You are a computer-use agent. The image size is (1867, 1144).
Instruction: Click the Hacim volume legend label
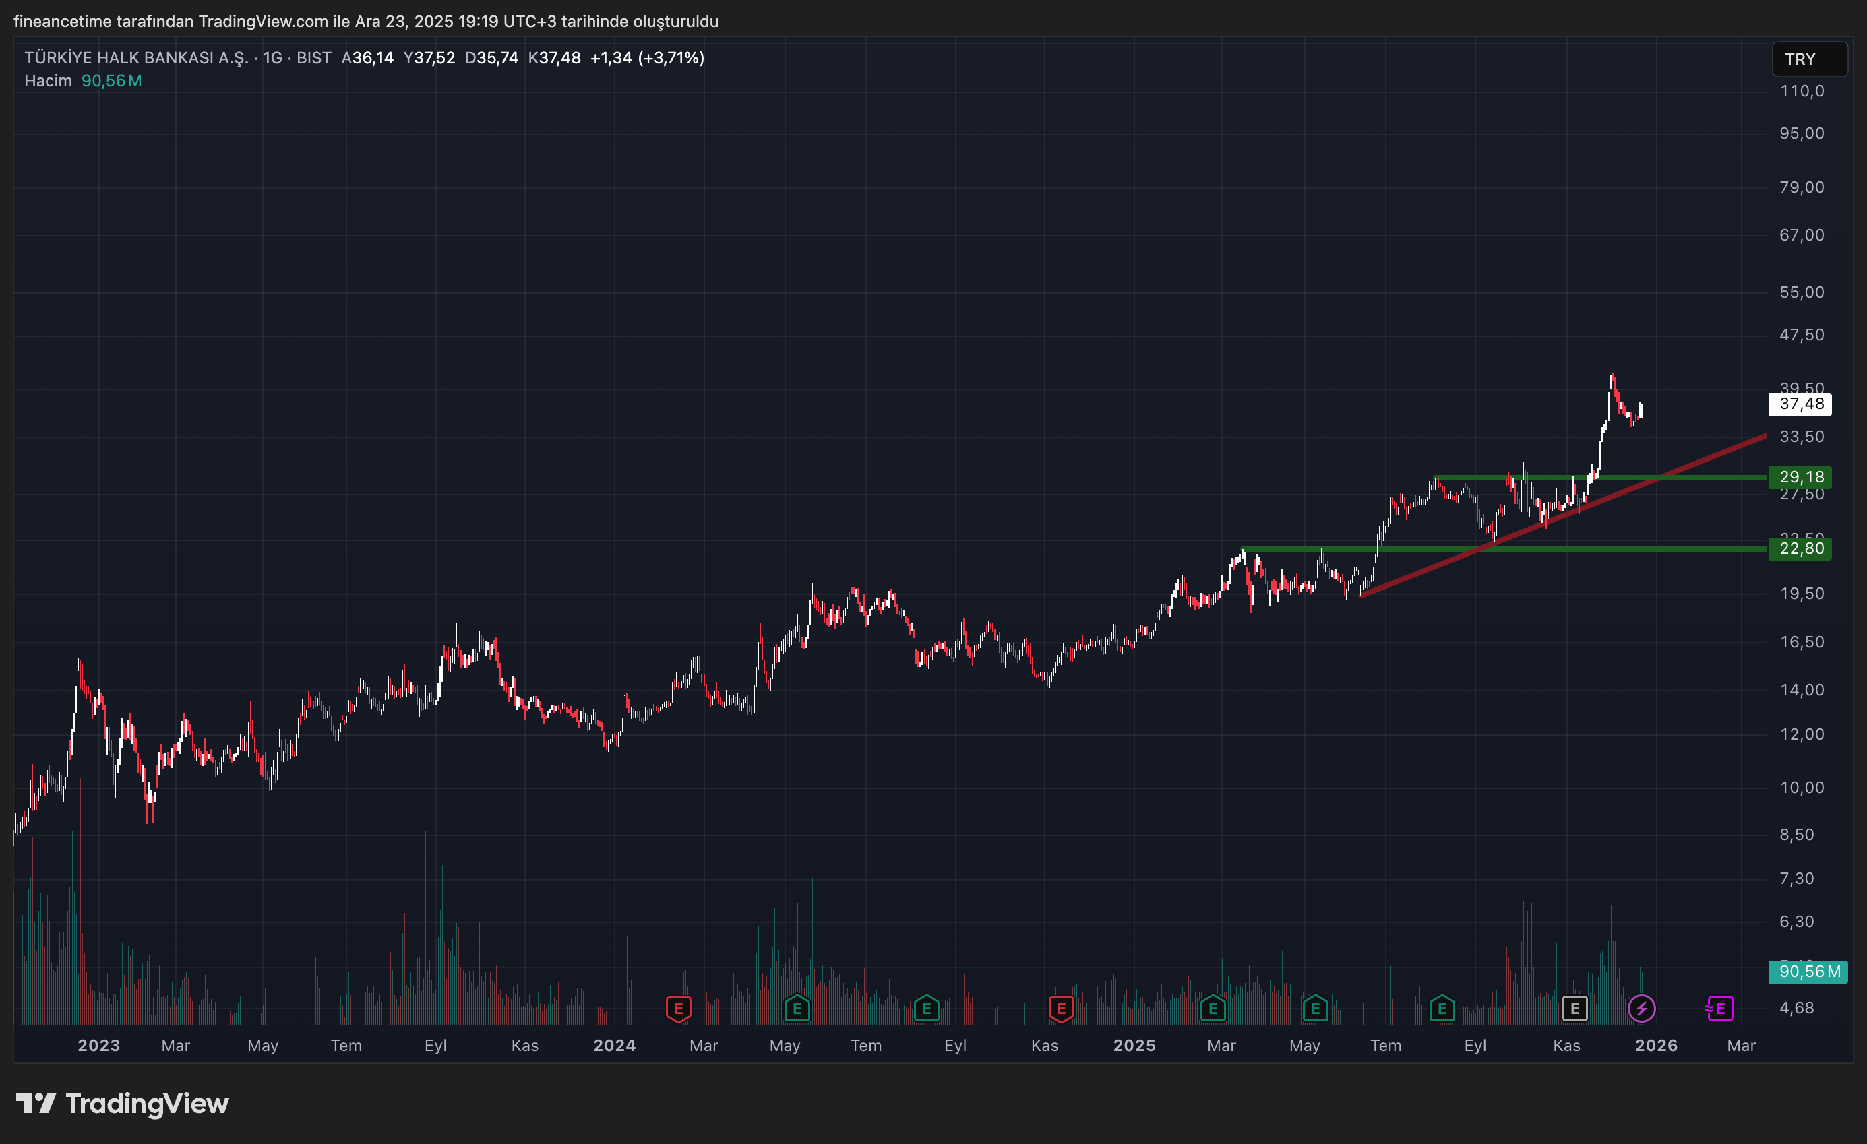(x=48, y=80)
